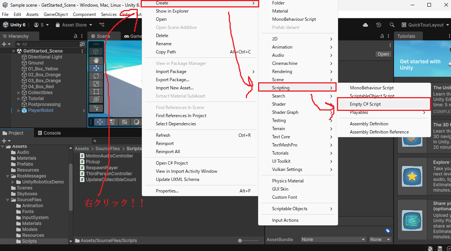The image size is (451, 251).
Task: Switch to the Console tab
Action: click(50, 133)
